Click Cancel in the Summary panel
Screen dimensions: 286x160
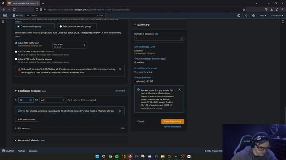tap(140, 121)
